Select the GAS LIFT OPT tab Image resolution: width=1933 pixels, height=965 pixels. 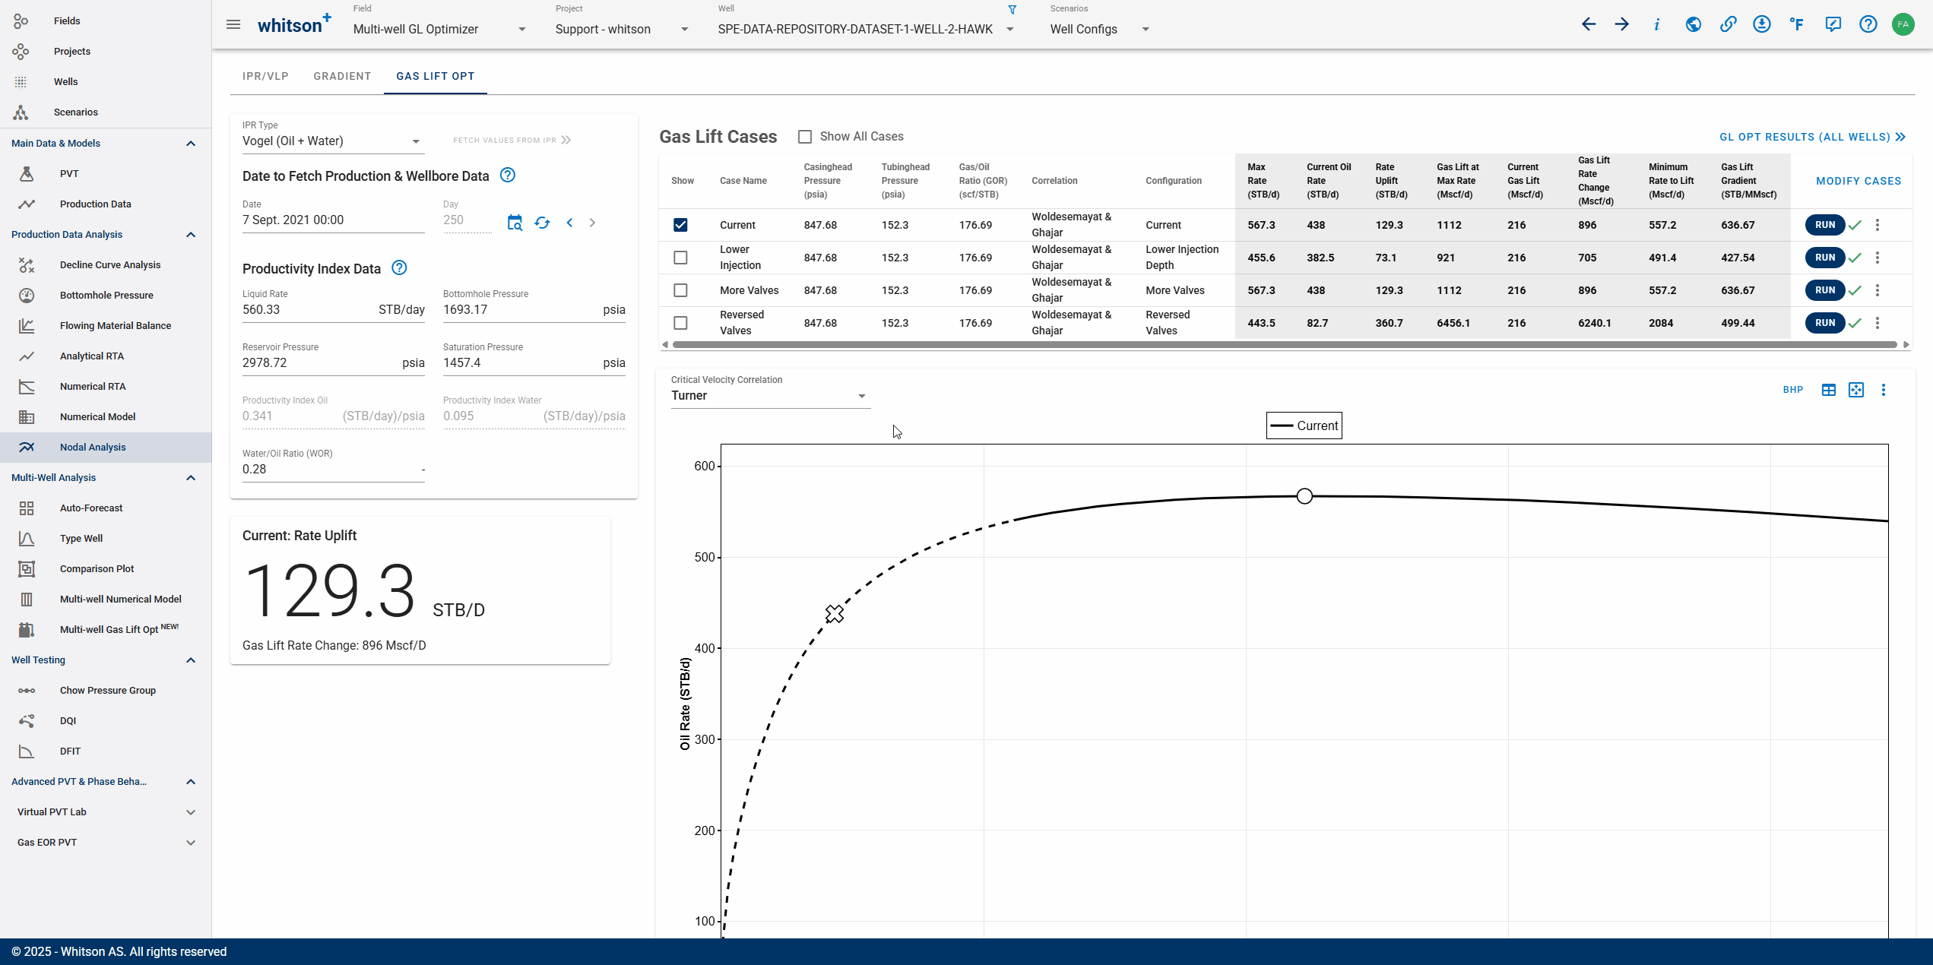[x=436, y=76]
